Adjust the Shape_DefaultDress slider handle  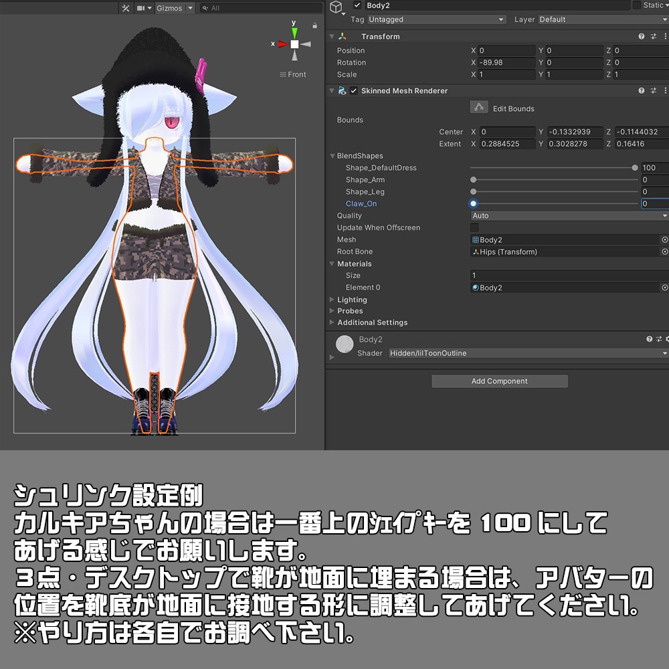click(635, 168)
